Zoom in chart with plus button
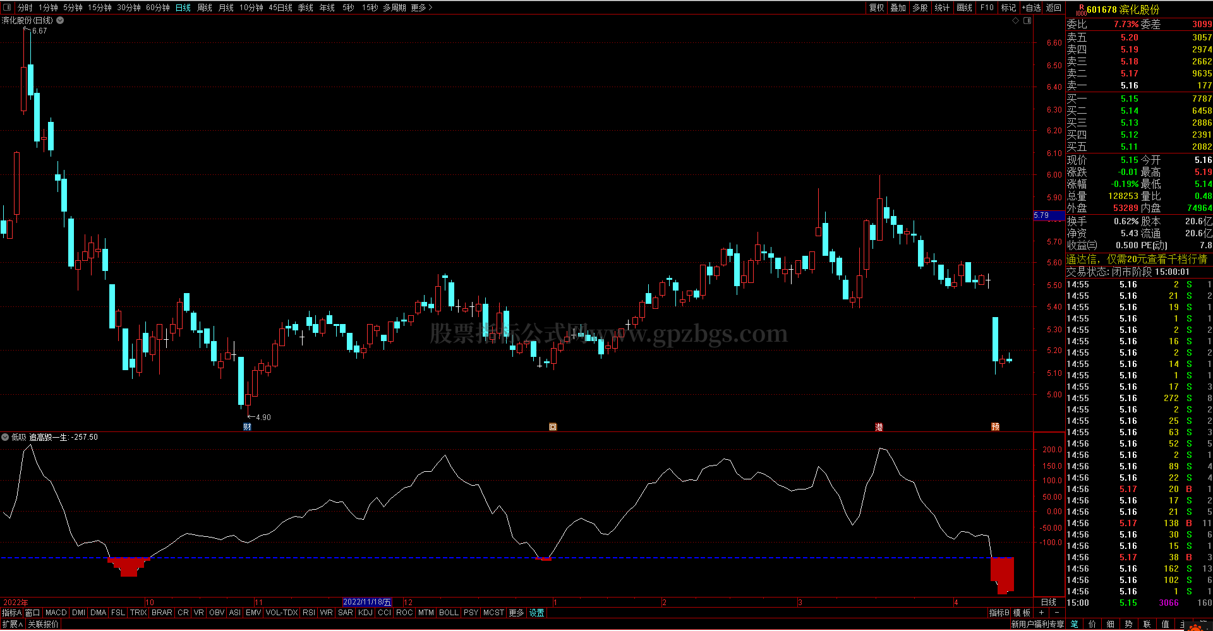Image resolution: width=1213 pixels, height=631 pixels. tap(1041, 613)
